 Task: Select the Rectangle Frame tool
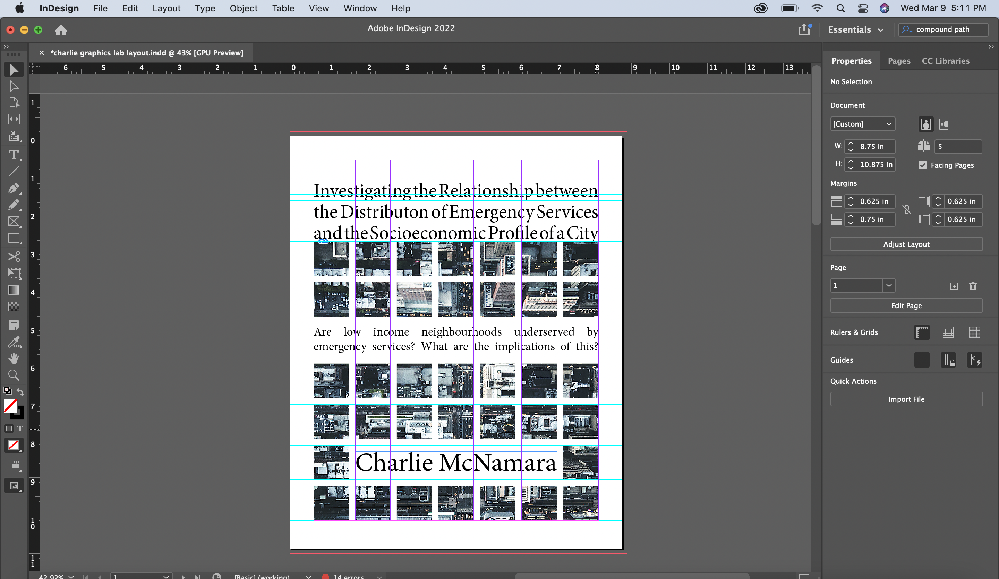click(14, 221)
